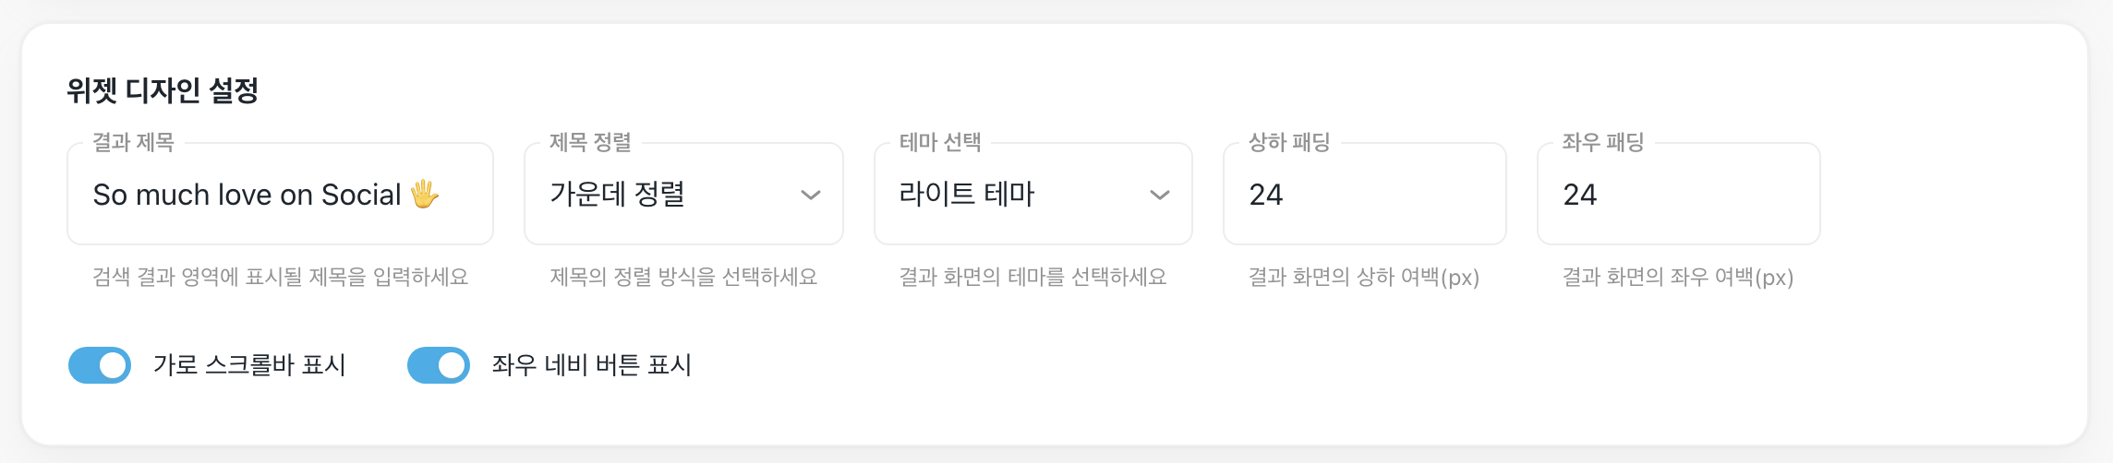Toggle the 가로 스크롤바 표시 switch

[100, 365]
